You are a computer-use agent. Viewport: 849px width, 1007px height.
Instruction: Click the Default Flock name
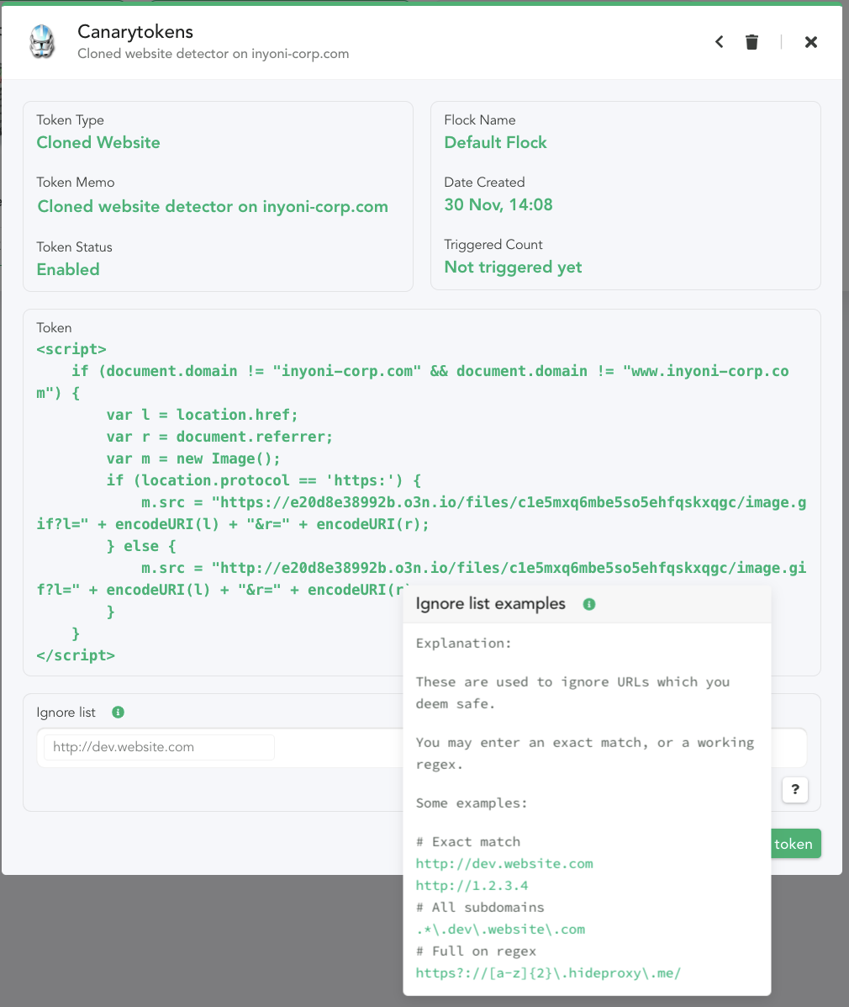click(x=495, y=142)
